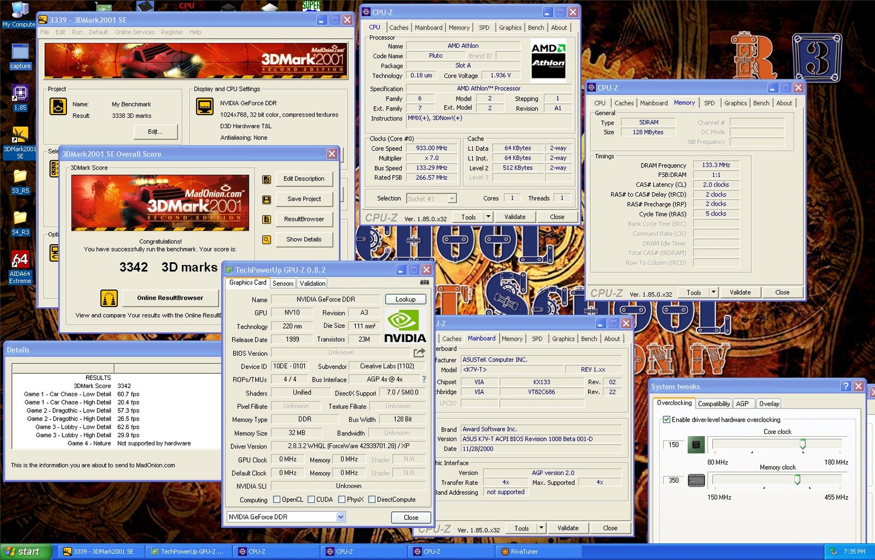
Task: Expand Tools dropdown arrow in CPU tab window
Action: point(488,217)
